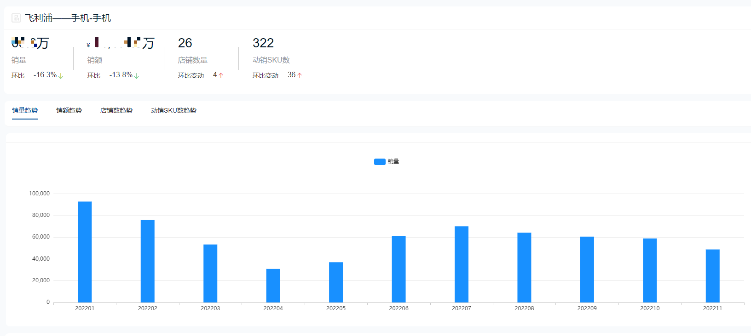Select the 动销SKU数趋势 tab

(173, 110)
